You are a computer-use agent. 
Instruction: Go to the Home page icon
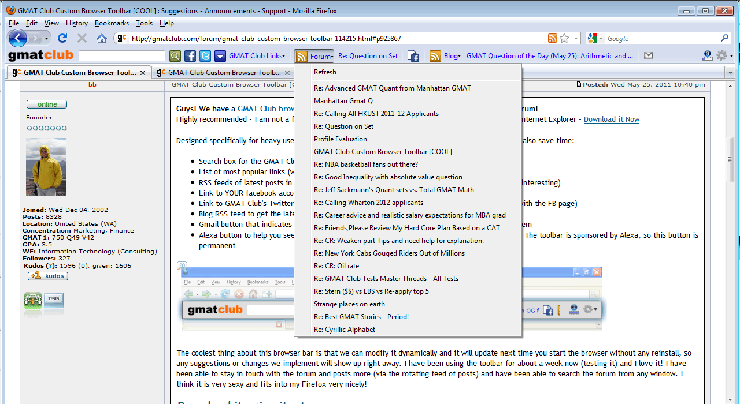coord(102,38)
